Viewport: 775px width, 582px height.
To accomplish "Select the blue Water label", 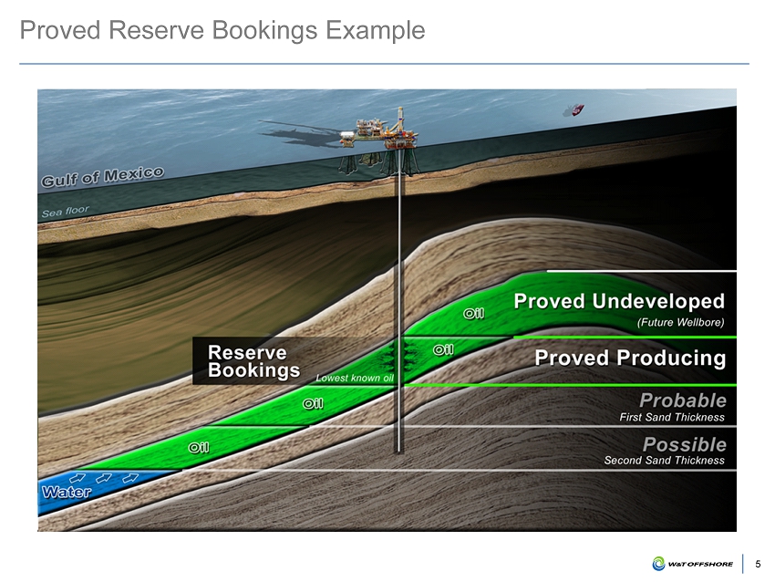I will [x=67, y=493].
